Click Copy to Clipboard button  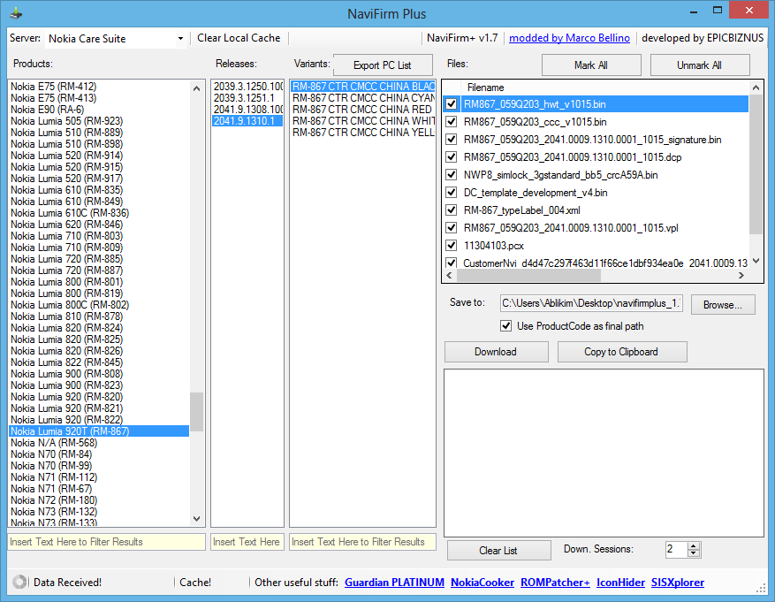tap(621, 352)
